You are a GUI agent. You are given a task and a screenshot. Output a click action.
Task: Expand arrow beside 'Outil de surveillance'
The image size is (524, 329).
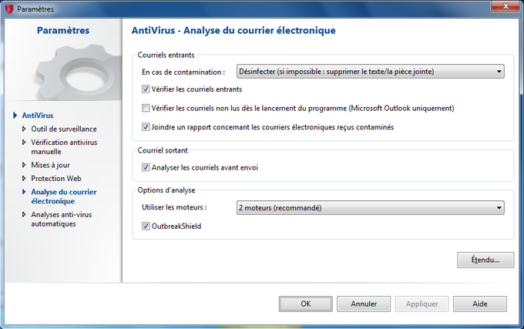pos(24,129)
